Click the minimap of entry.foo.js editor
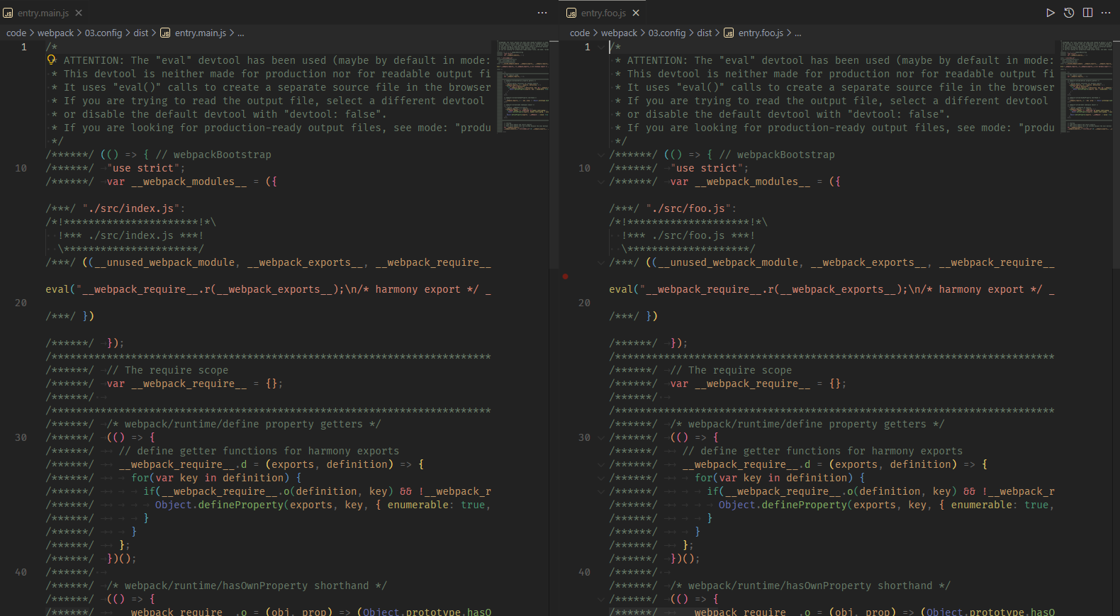The height and width of the screenshot is (616, 1120). [x=1087, y=86]
